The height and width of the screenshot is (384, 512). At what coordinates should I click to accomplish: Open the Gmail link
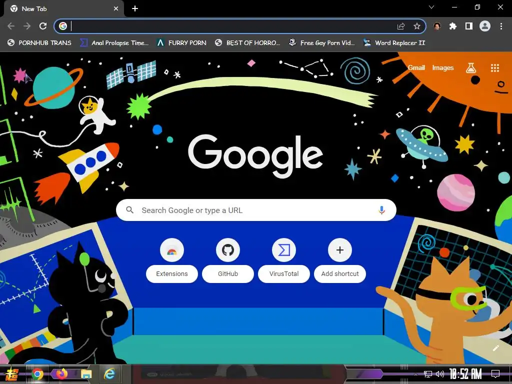point(416,67)
